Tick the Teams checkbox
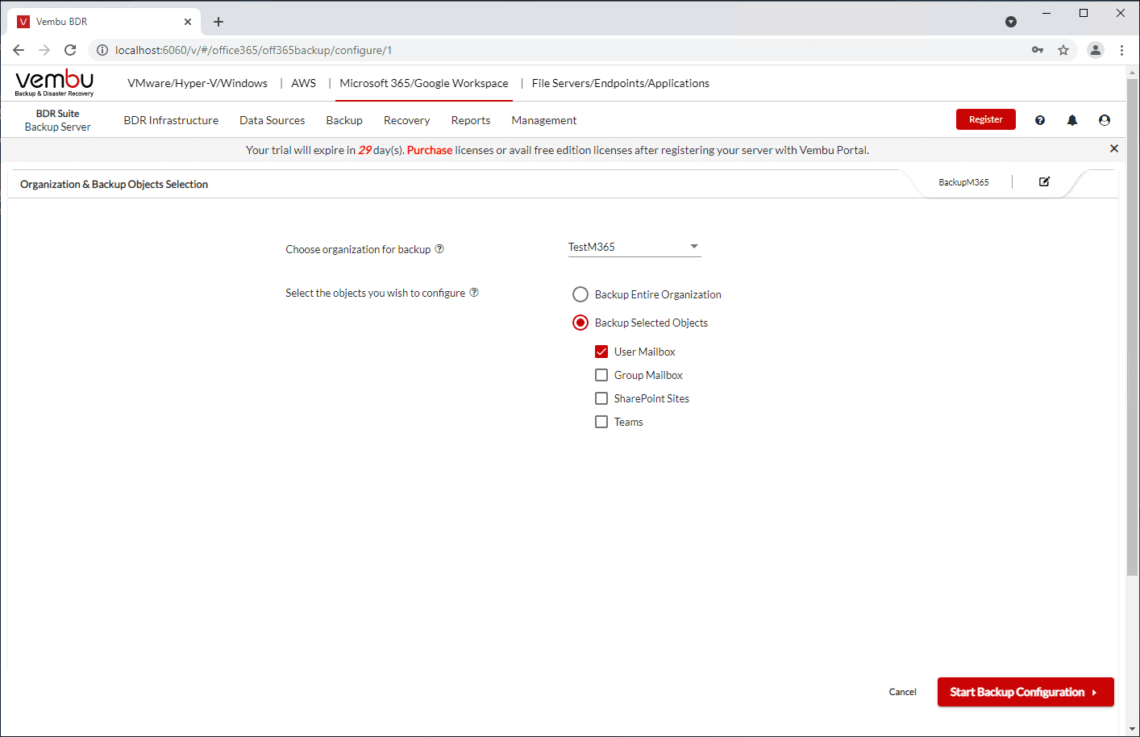 tap(601, 422)
